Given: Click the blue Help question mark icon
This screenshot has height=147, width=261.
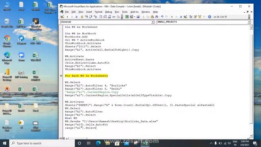Looking at the screenshot, I should click(x=210, y=17).
